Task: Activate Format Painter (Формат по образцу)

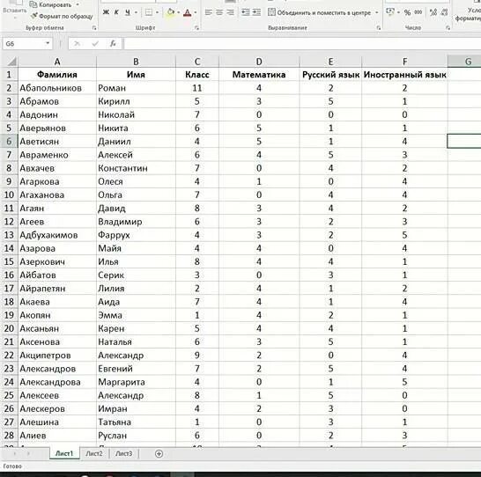Action: click(62, 16)
